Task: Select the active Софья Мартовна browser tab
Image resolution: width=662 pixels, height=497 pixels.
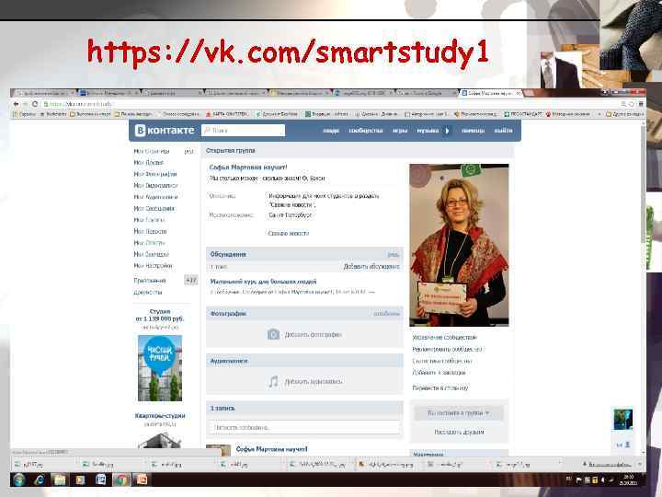Action: (x=491, y=93)
